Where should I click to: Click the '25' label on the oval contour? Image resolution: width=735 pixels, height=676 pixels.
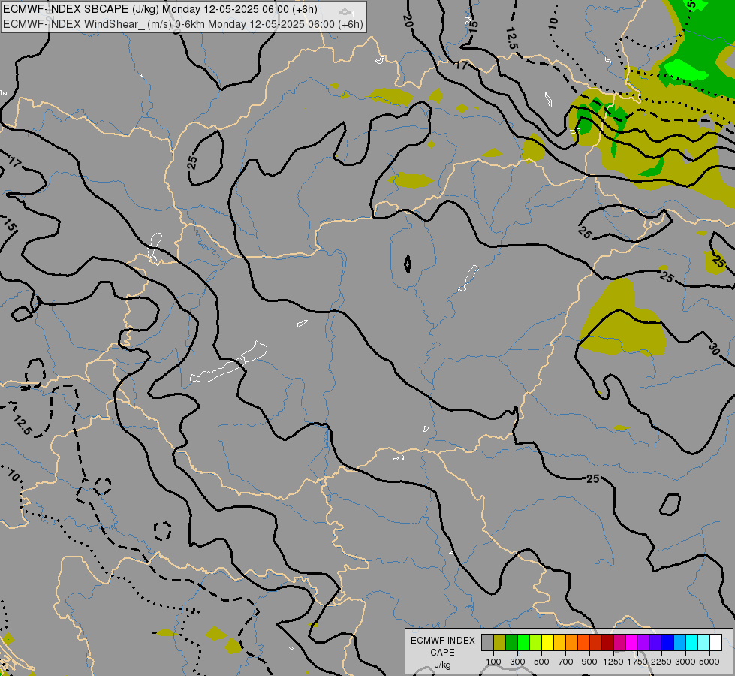pyautogui.click(x=192, y=163)
